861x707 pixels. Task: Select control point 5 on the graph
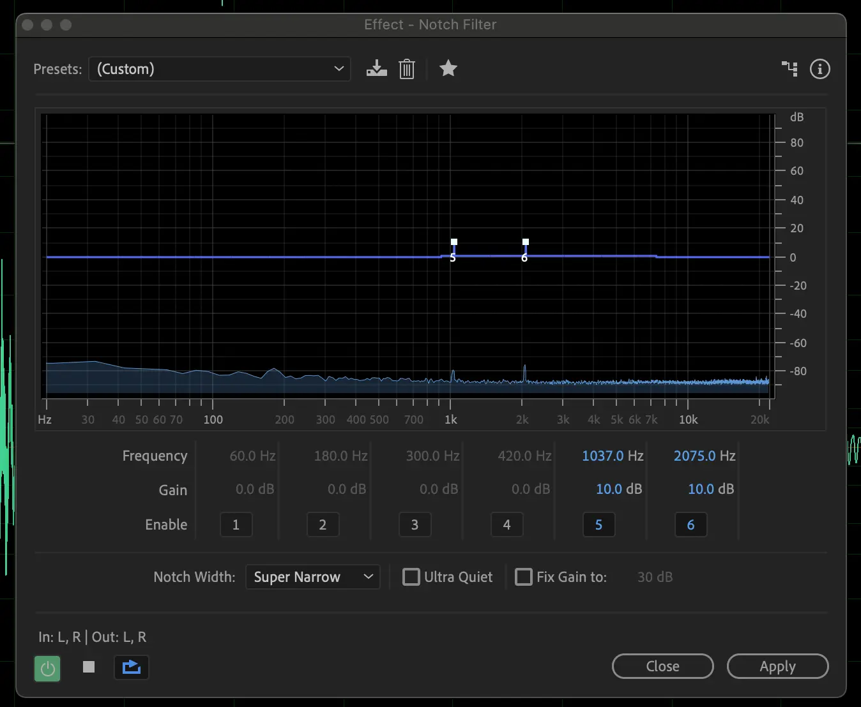pos(454,242)
